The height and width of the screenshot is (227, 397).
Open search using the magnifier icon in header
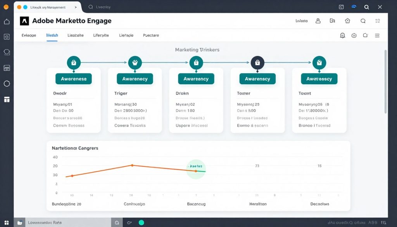tap(364, 21)
